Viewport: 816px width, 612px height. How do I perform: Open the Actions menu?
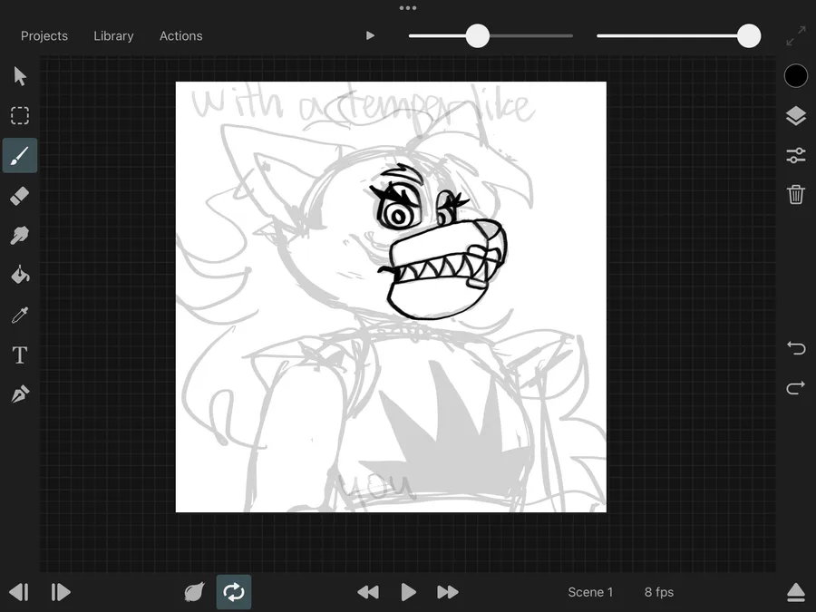tap(180, 36)
